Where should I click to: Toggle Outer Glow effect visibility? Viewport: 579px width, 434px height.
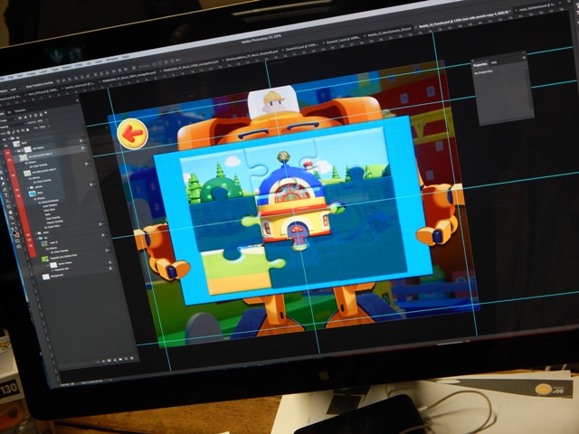pos(46,228)
